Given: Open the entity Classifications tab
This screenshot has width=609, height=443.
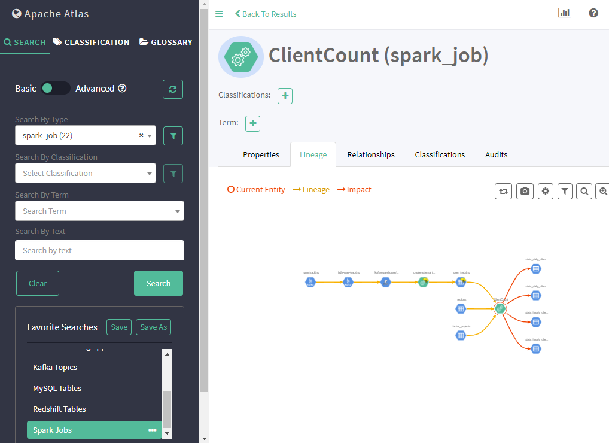Looking at the screenshot, I should click(440, 154).
